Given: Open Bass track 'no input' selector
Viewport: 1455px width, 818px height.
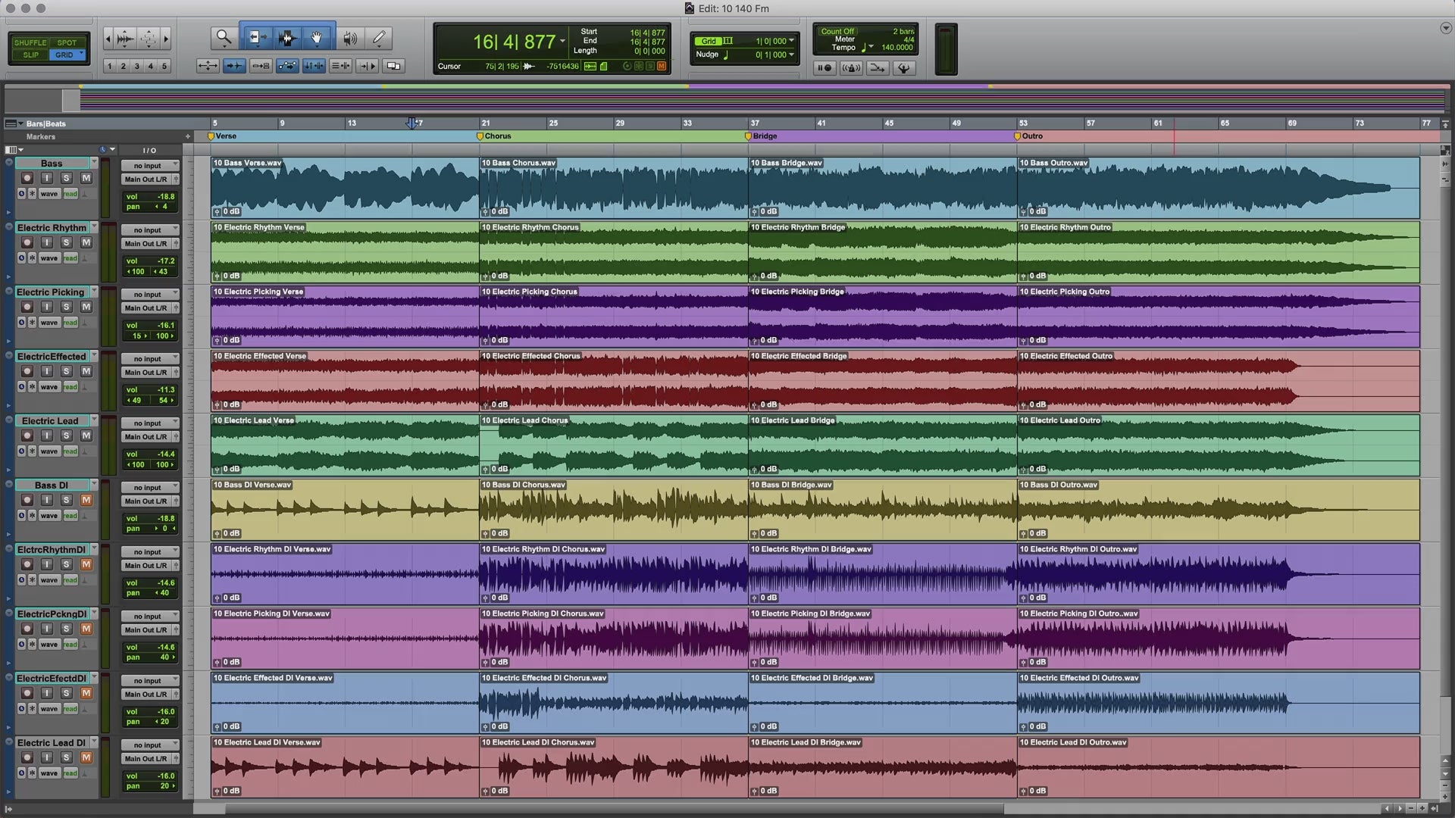Looking at the screenshot, I should tap(150, 166).
